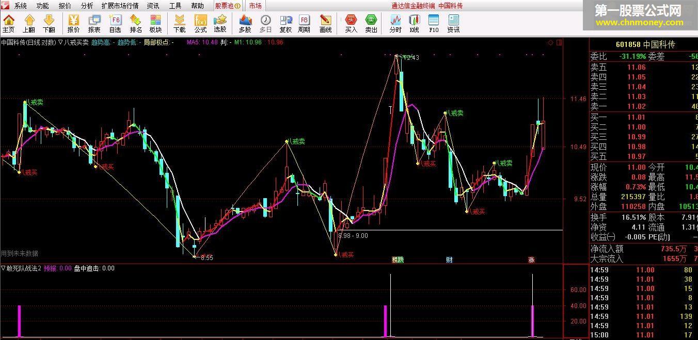Select the 盘中追击: 0.00 indicator value
This screenshot has height=340, width=698.
coord(94,268)
